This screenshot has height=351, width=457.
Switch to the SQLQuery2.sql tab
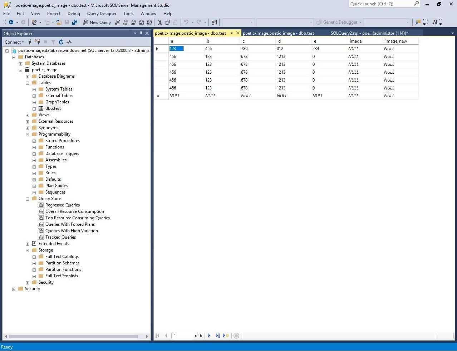click(x=369, y=33)
